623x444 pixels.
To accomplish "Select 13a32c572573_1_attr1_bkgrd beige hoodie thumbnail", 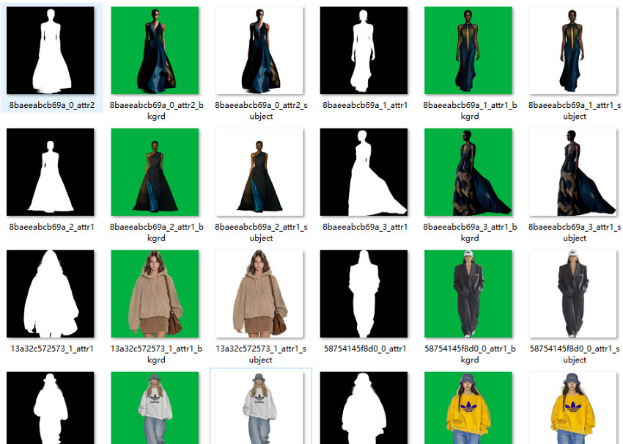I will click(x=155, y=294).
